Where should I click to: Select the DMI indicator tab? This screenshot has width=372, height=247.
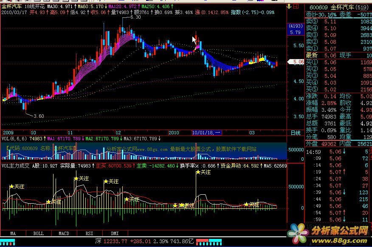click(x=115, y=233)
